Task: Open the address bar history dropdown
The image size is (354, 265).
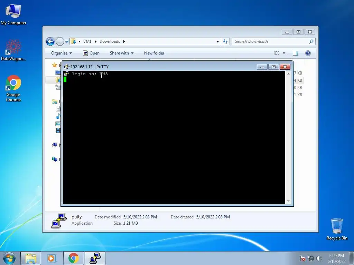Action: 217,42
